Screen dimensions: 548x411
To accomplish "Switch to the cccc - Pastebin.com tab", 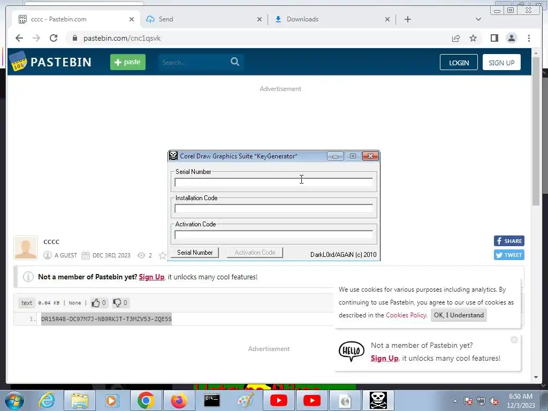I will 76,19.
